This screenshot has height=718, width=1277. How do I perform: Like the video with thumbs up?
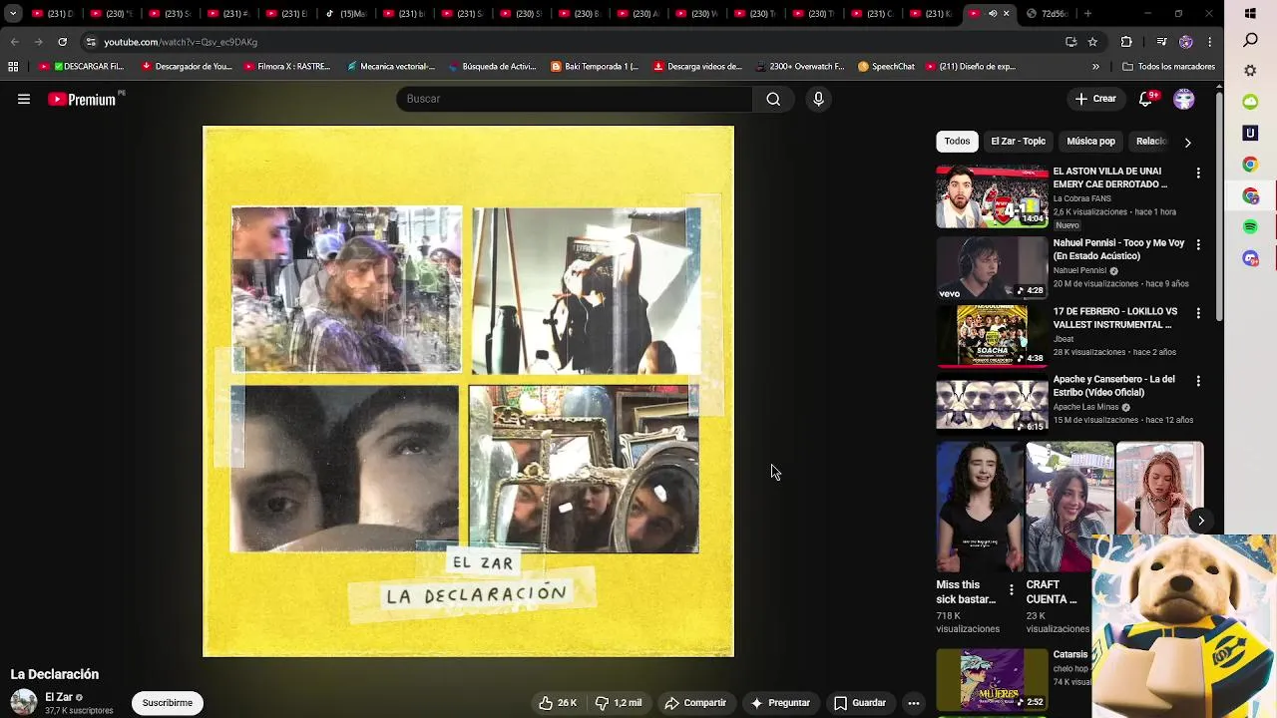coord(558,703)
